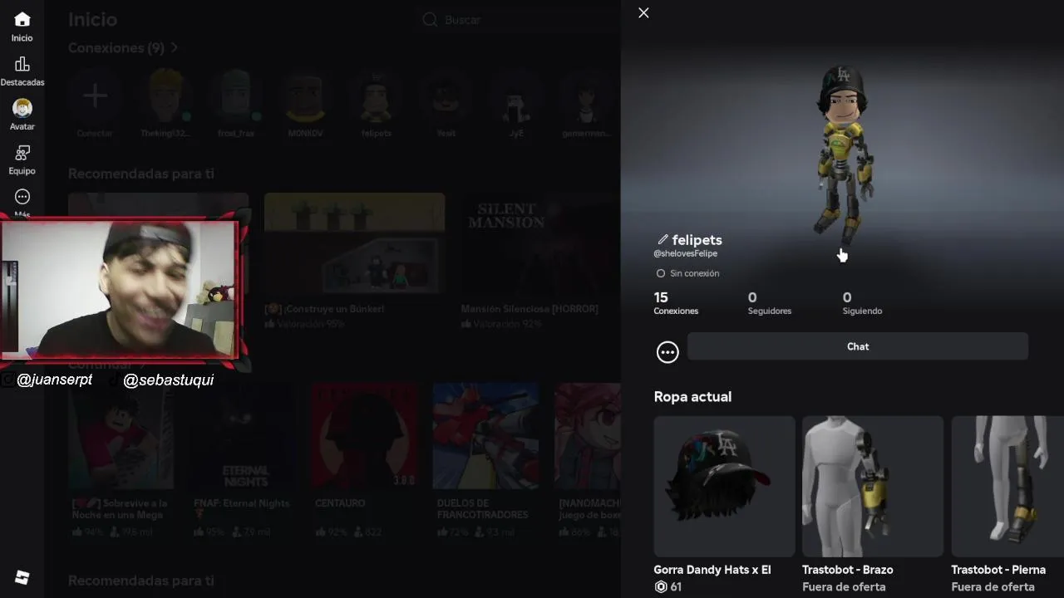Open the three-dots options button near Chat
This screenshot has width=1064, height=598.
click(667, 352)
